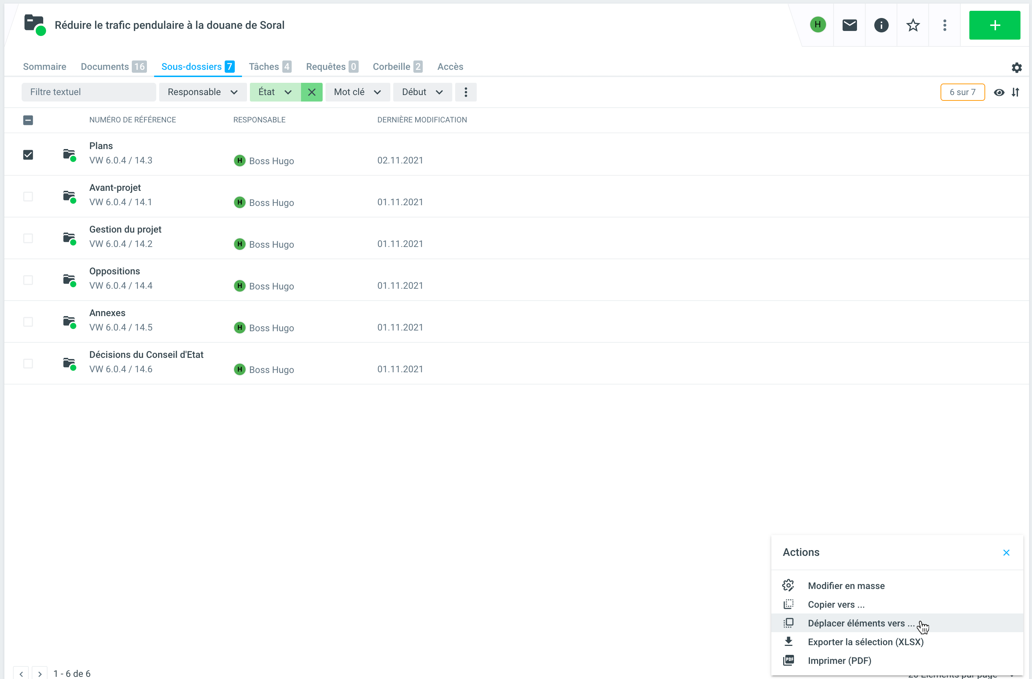Screen dimensions: 1032x679
Task: Expand the Début filter dropdown
Action: pyautogui.click(x=422, y=92)
